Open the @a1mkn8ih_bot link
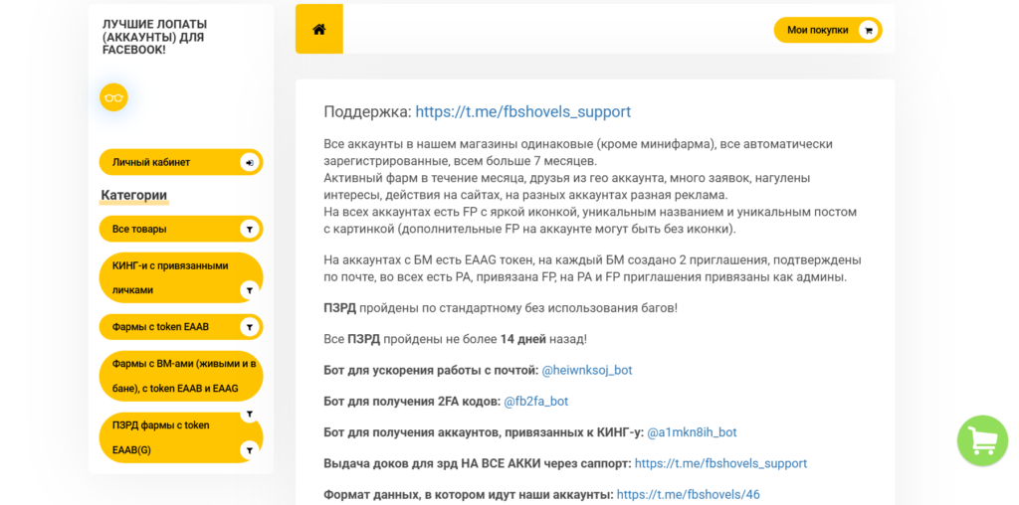 (x=692, y=432)
